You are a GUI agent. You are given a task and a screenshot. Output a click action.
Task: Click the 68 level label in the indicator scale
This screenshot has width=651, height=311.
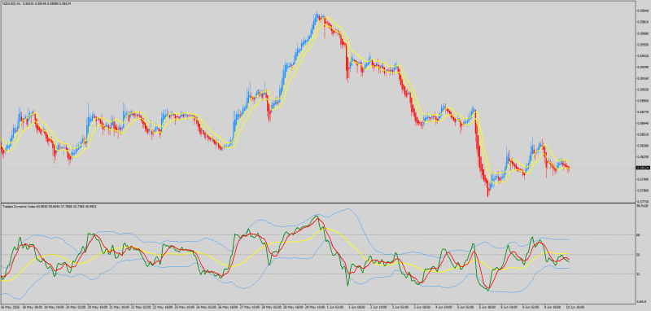pyautogui.click(x=638, y=235)
